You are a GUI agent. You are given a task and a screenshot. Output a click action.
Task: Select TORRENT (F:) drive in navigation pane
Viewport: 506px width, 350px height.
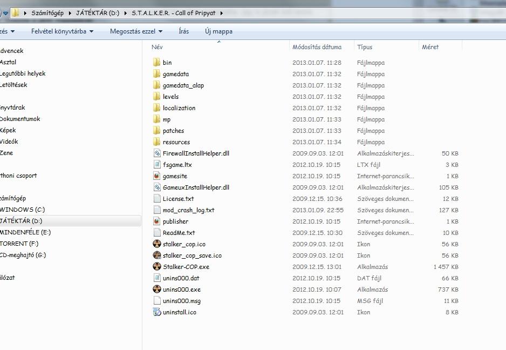click(19, 244)
